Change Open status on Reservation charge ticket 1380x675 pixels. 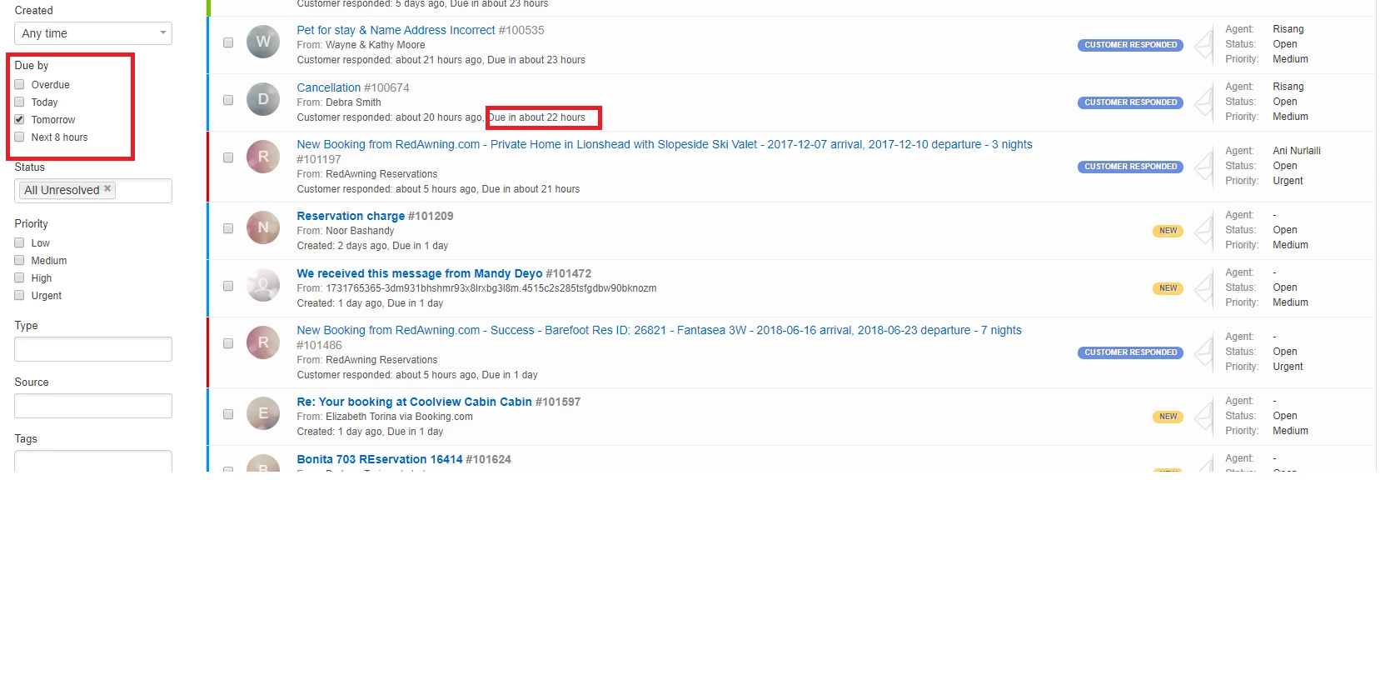click(1284, 230)
